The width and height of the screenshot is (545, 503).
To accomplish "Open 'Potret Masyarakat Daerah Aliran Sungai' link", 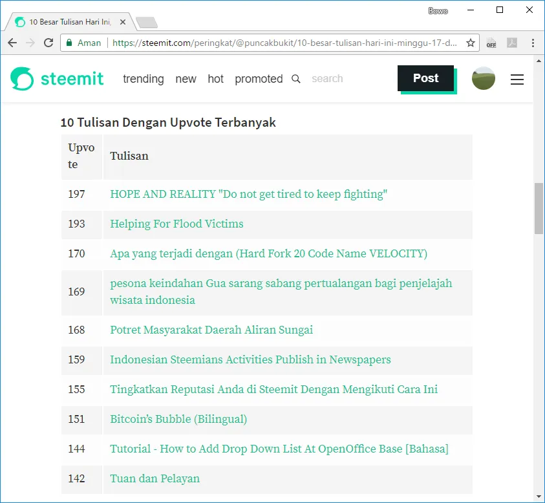I will 211,330.
